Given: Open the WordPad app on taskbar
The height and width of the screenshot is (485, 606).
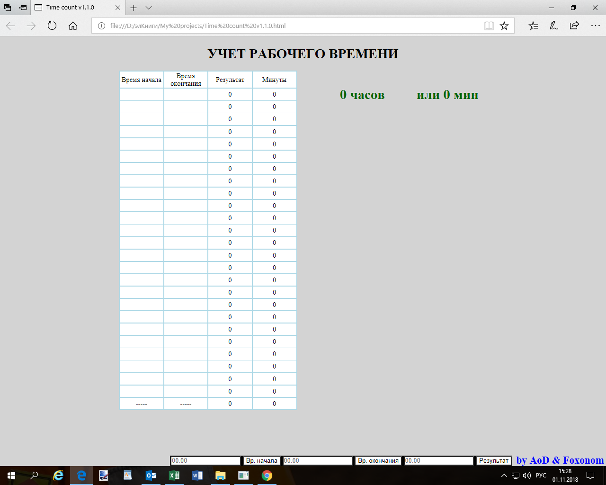Looking at the screenshot, I should pos(127,476).
